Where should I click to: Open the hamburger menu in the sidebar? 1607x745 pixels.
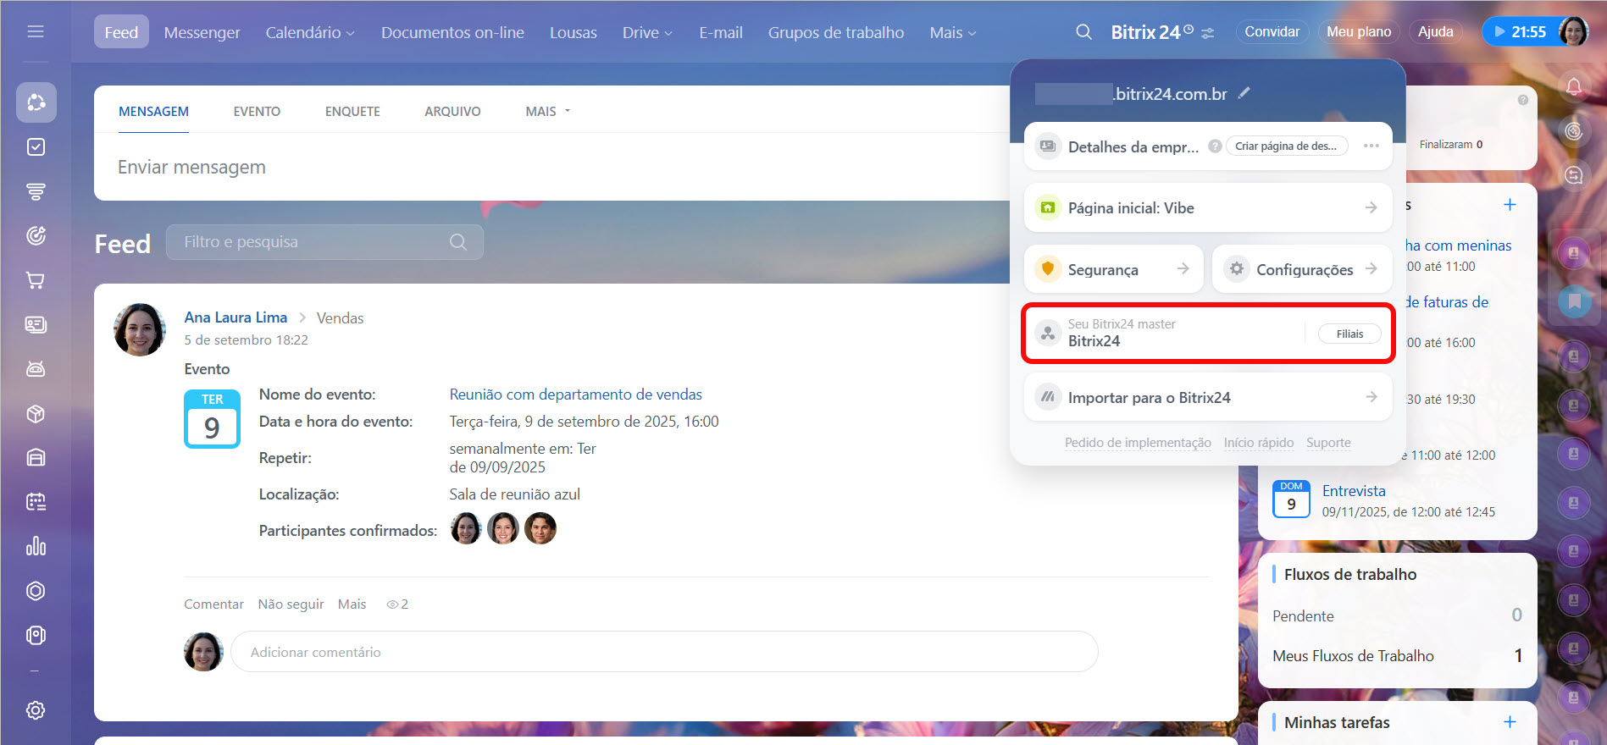coord(36,32)
